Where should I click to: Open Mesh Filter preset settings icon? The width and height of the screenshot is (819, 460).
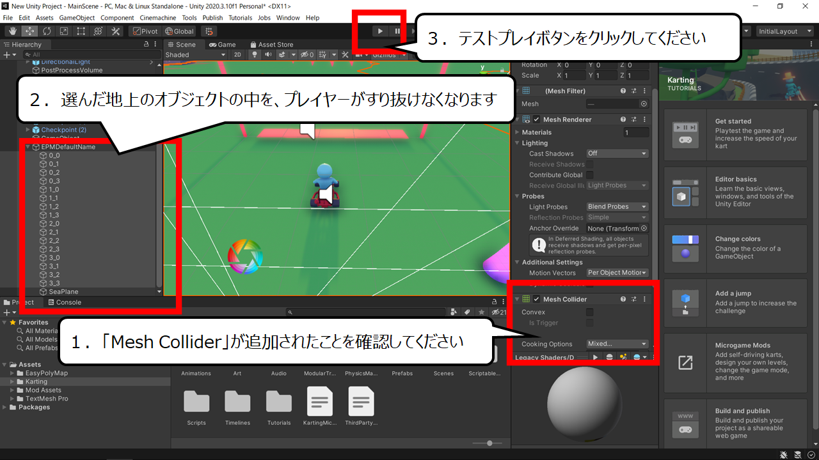(633, 91)
